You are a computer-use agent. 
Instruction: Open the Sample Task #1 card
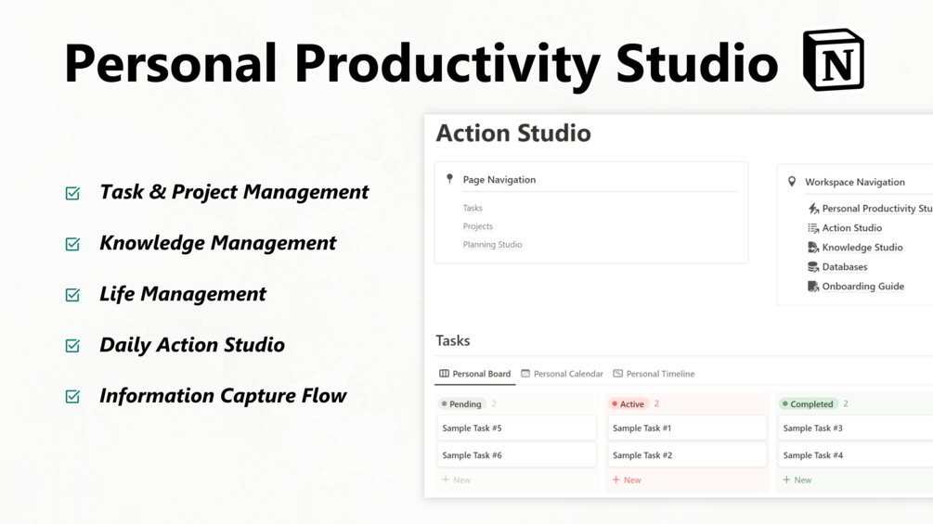tap(687, 428)
